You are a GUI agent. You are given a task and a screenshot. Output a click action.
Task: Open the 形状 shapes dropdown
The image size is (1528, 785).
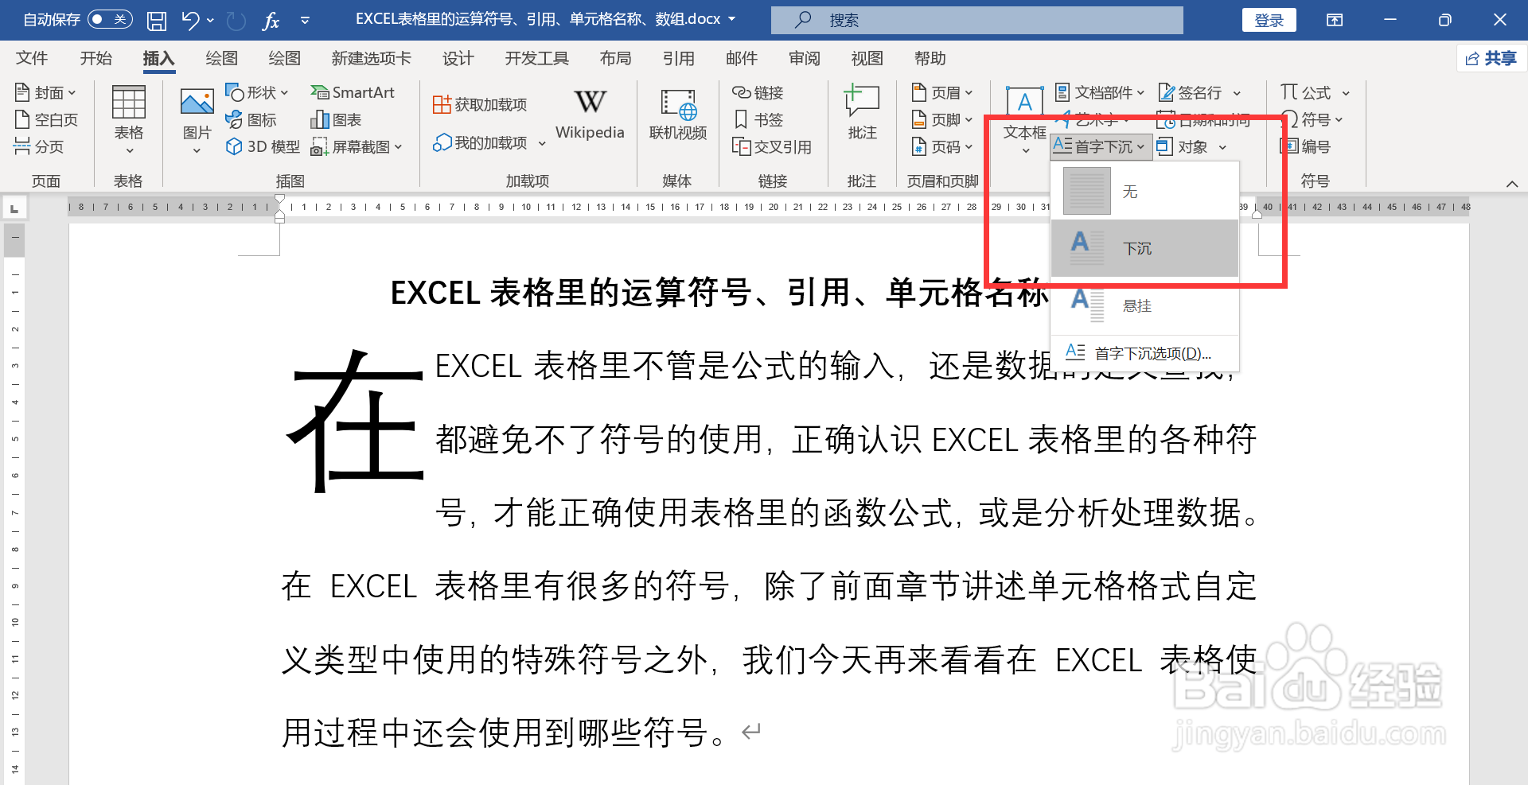[257, 92]
